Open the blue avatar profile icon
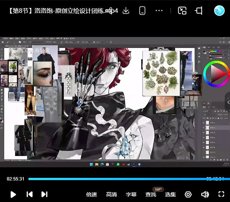230x202 pixels. click(x=219, y=11)
